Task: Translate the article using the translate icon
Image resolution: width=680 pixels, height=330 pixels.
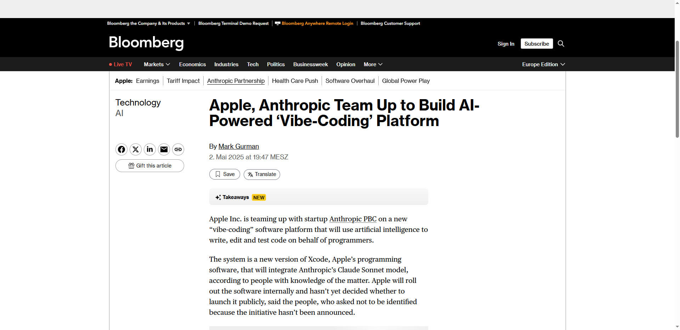Action: [x=262, y=174]
